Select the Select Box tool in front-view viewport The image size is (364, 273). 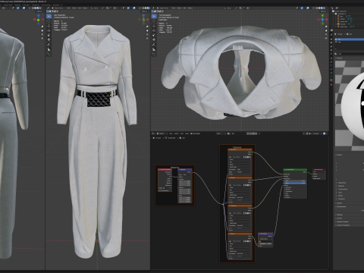(49, 16)
